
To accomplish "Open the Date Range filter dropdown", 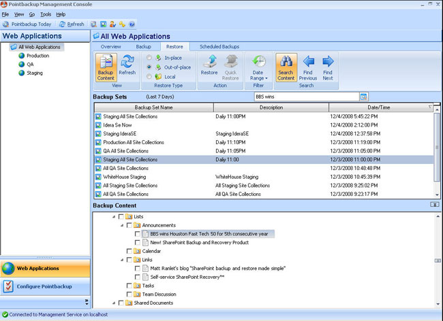I will pyautogui.click(x=258, y=67).
